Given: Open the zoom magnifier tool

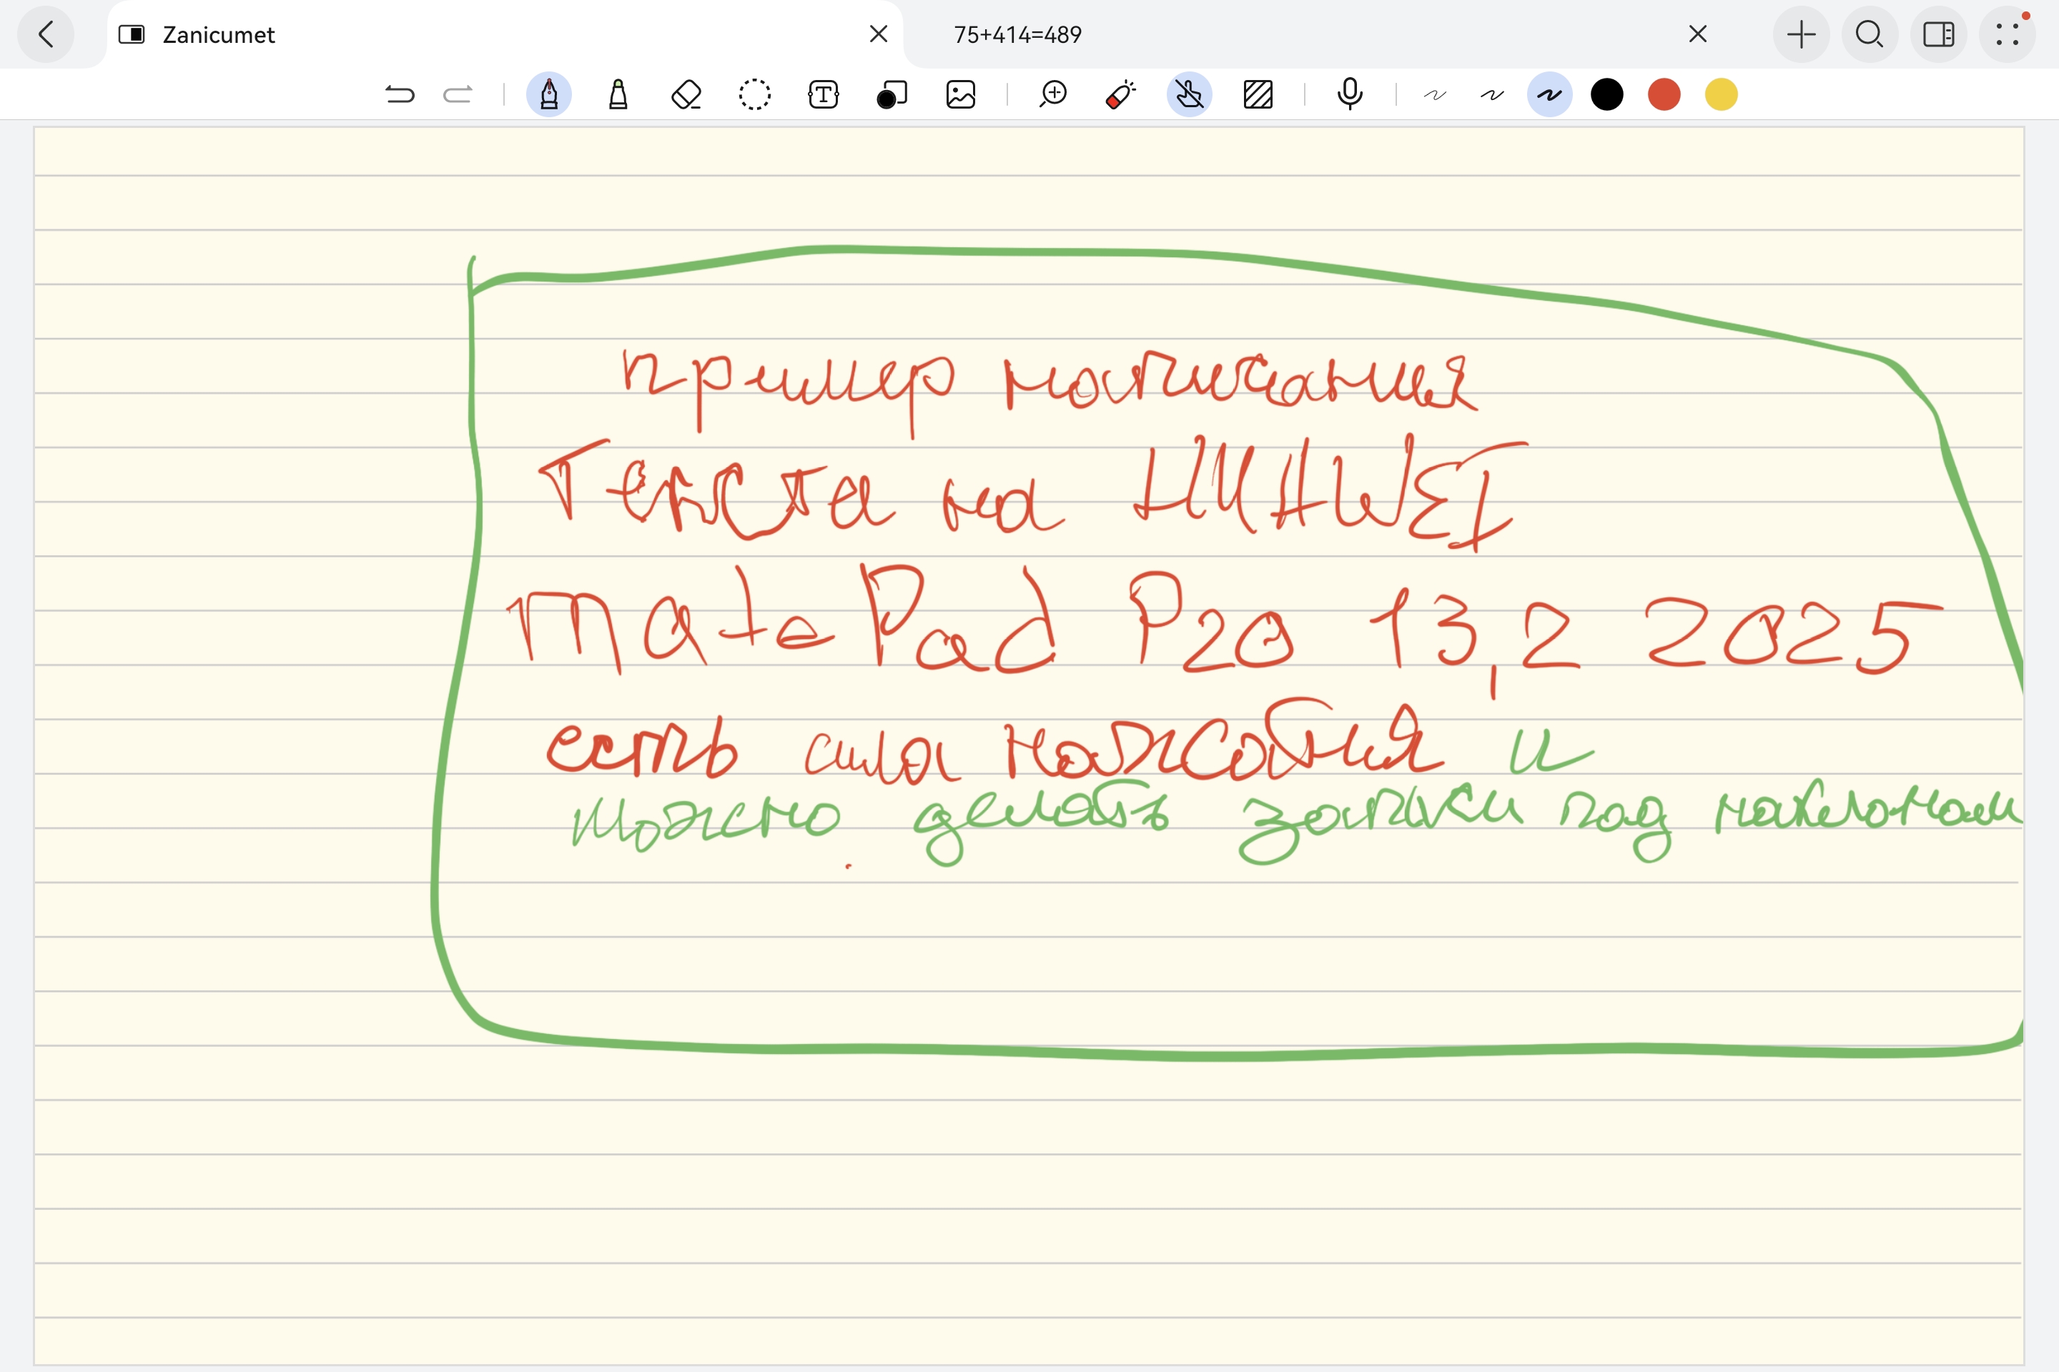Looking at the screenshot, I should (1053, 94).
